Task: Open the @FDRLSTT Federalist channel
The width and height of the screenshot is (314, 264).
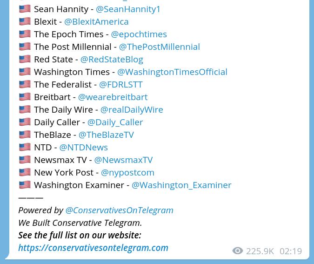Action: [121, 85]
